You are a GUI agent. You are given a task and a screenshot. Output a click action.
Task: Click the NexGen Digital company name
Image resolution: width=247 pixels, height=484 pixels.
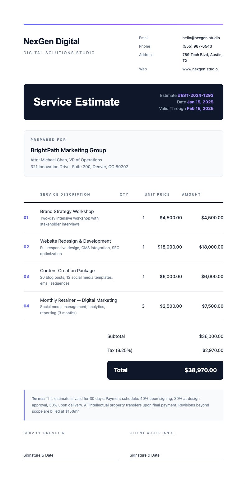point(52,41)
